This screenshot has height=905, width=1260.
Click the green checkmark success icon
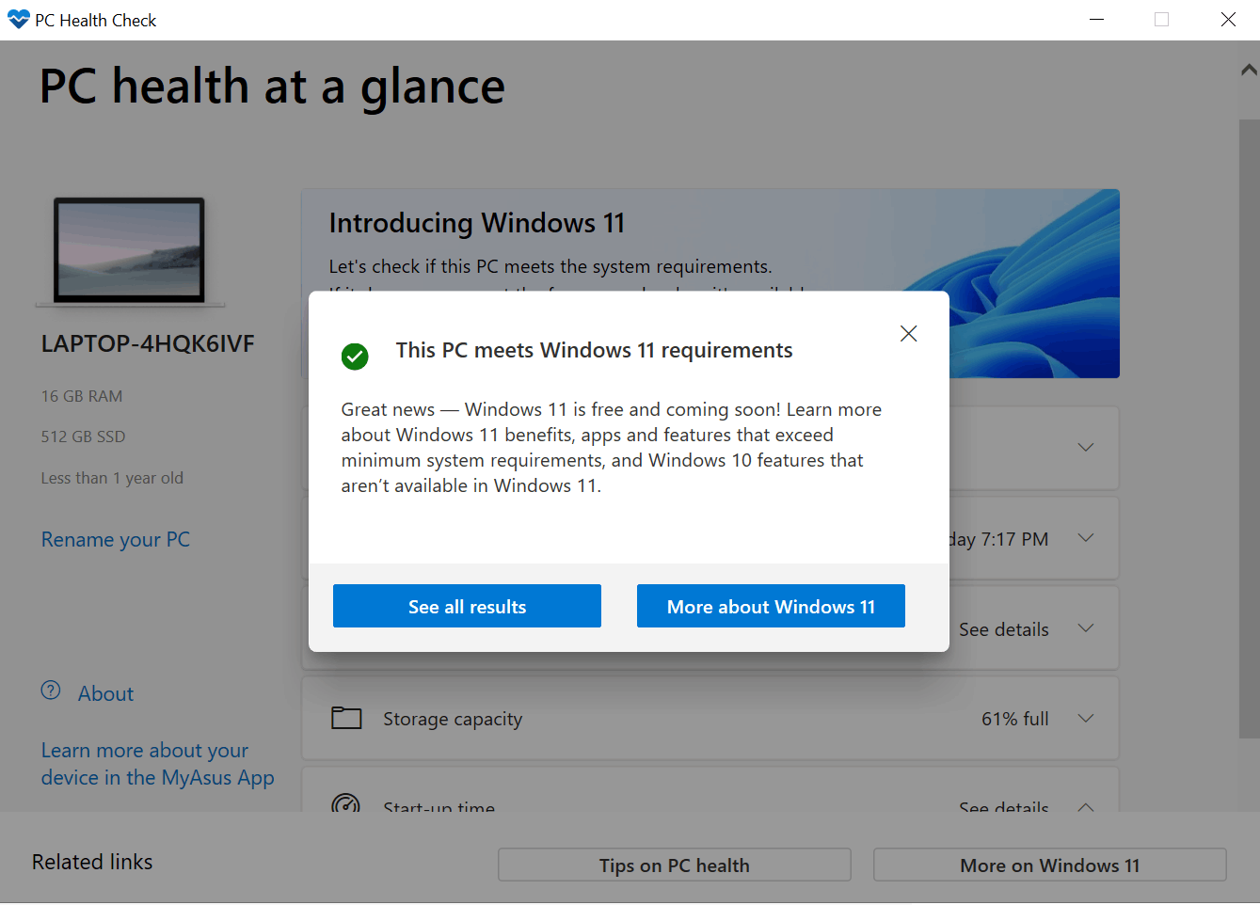pyautogui.click(x=355, y=357)
